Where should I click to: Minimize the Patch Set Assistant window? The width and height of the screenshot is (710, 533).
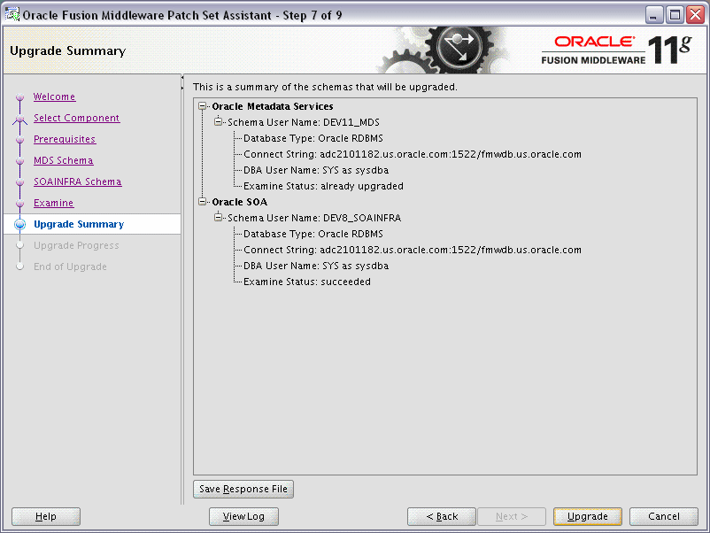tap(653, 15)
